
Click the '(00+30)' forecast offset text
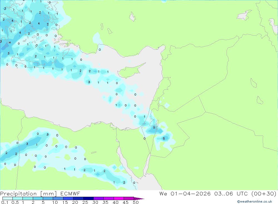[264, 193]
